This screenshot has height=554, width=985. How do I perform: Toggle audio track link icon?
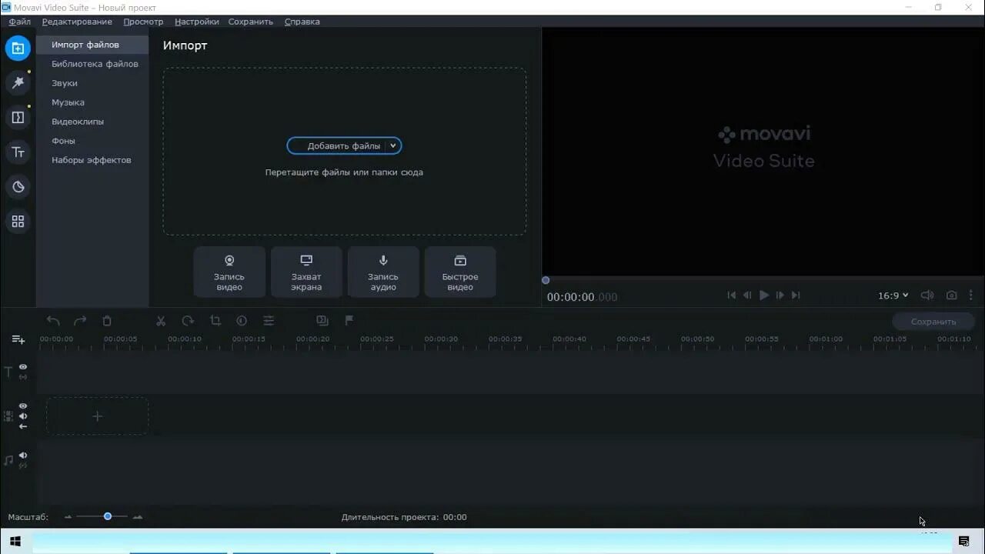pyautogui.click(x=23, y=466)
